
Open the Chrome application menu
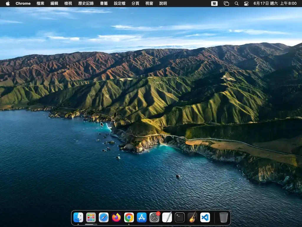(x=23, y=4)
